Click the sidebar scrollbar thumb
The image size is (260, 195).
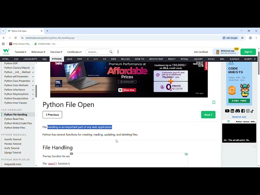[x=36, y=91]
